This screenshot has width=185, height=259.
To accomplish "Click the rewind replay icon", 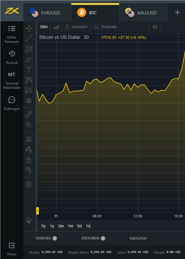I will point(155,27).
